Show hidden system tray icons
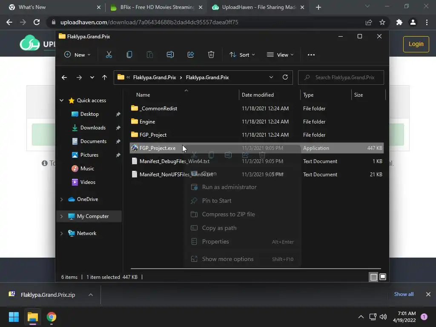Image resolution: width=436 pixels, height=327 pixels. 361,317
